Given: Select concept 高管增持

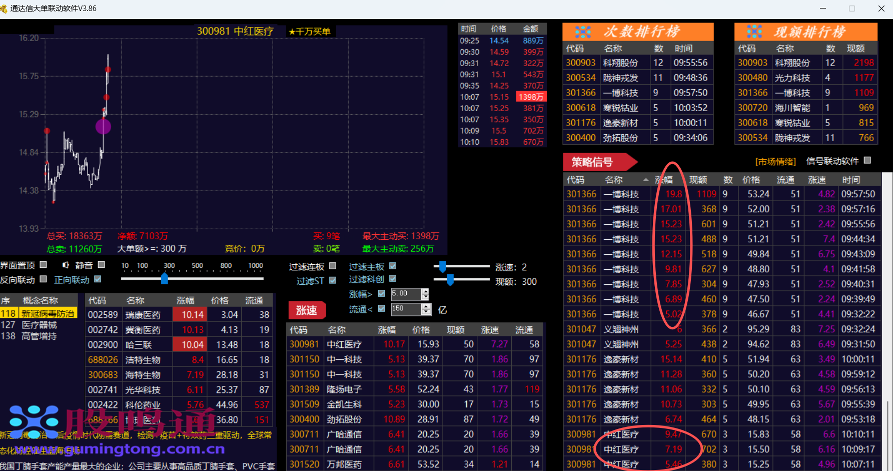Looking at the screenshot, I should [39, 336].
